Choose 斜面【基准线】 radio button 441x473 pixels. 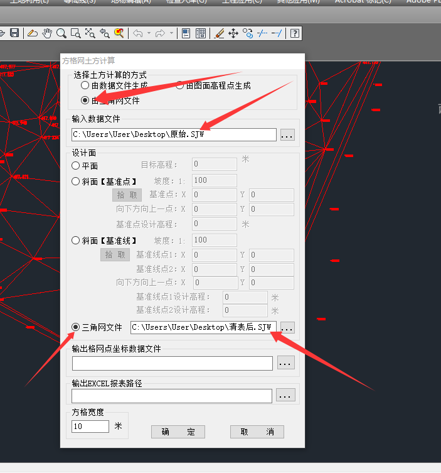[x=76, y=241]
